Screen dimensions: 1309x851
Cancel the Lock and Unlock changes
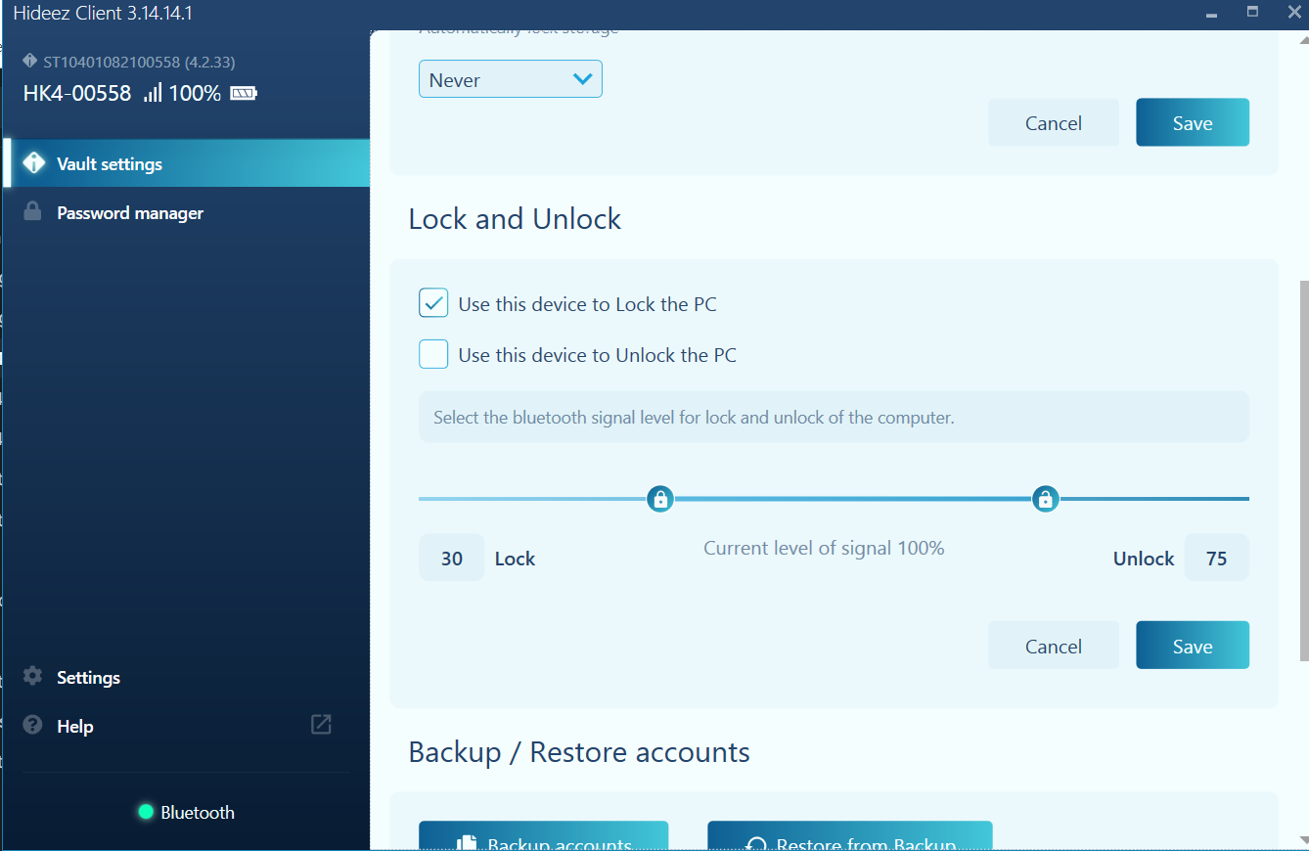(1053, 647)
